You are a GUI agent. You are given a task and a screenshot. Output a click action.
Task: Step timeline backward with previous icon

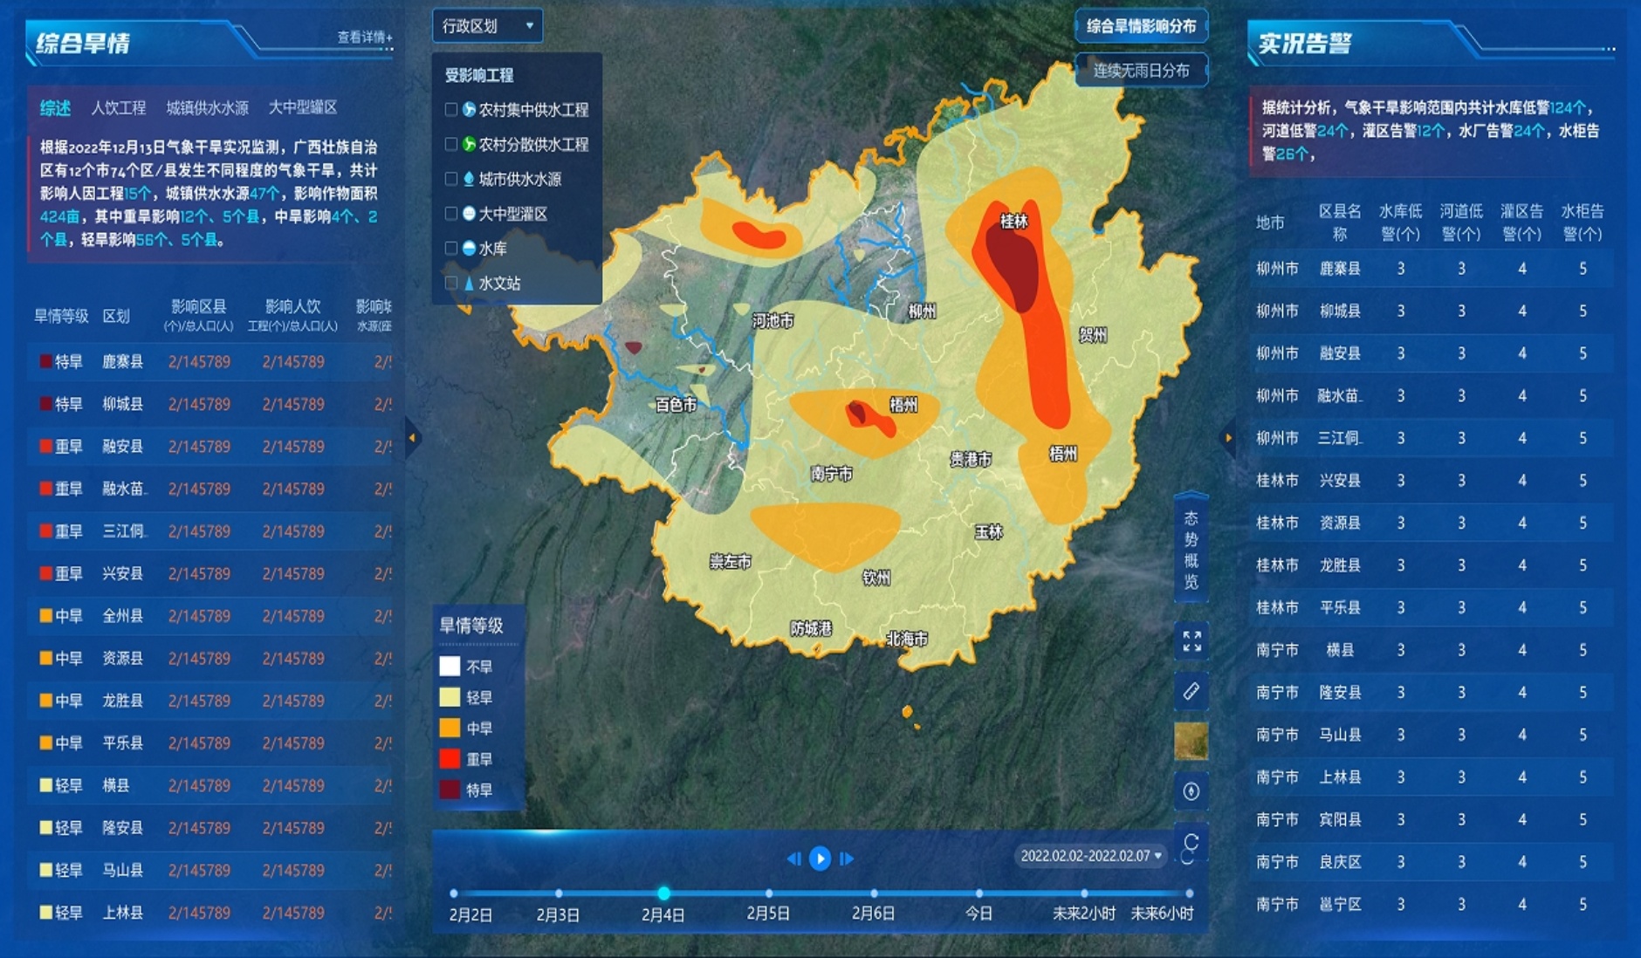point(793,859)
